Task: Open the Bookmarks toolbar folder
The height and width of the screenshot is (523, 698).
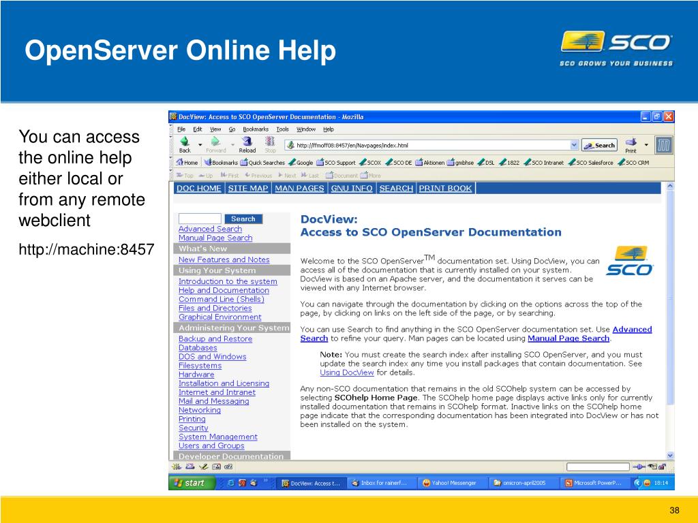Action: coord(221,162)
